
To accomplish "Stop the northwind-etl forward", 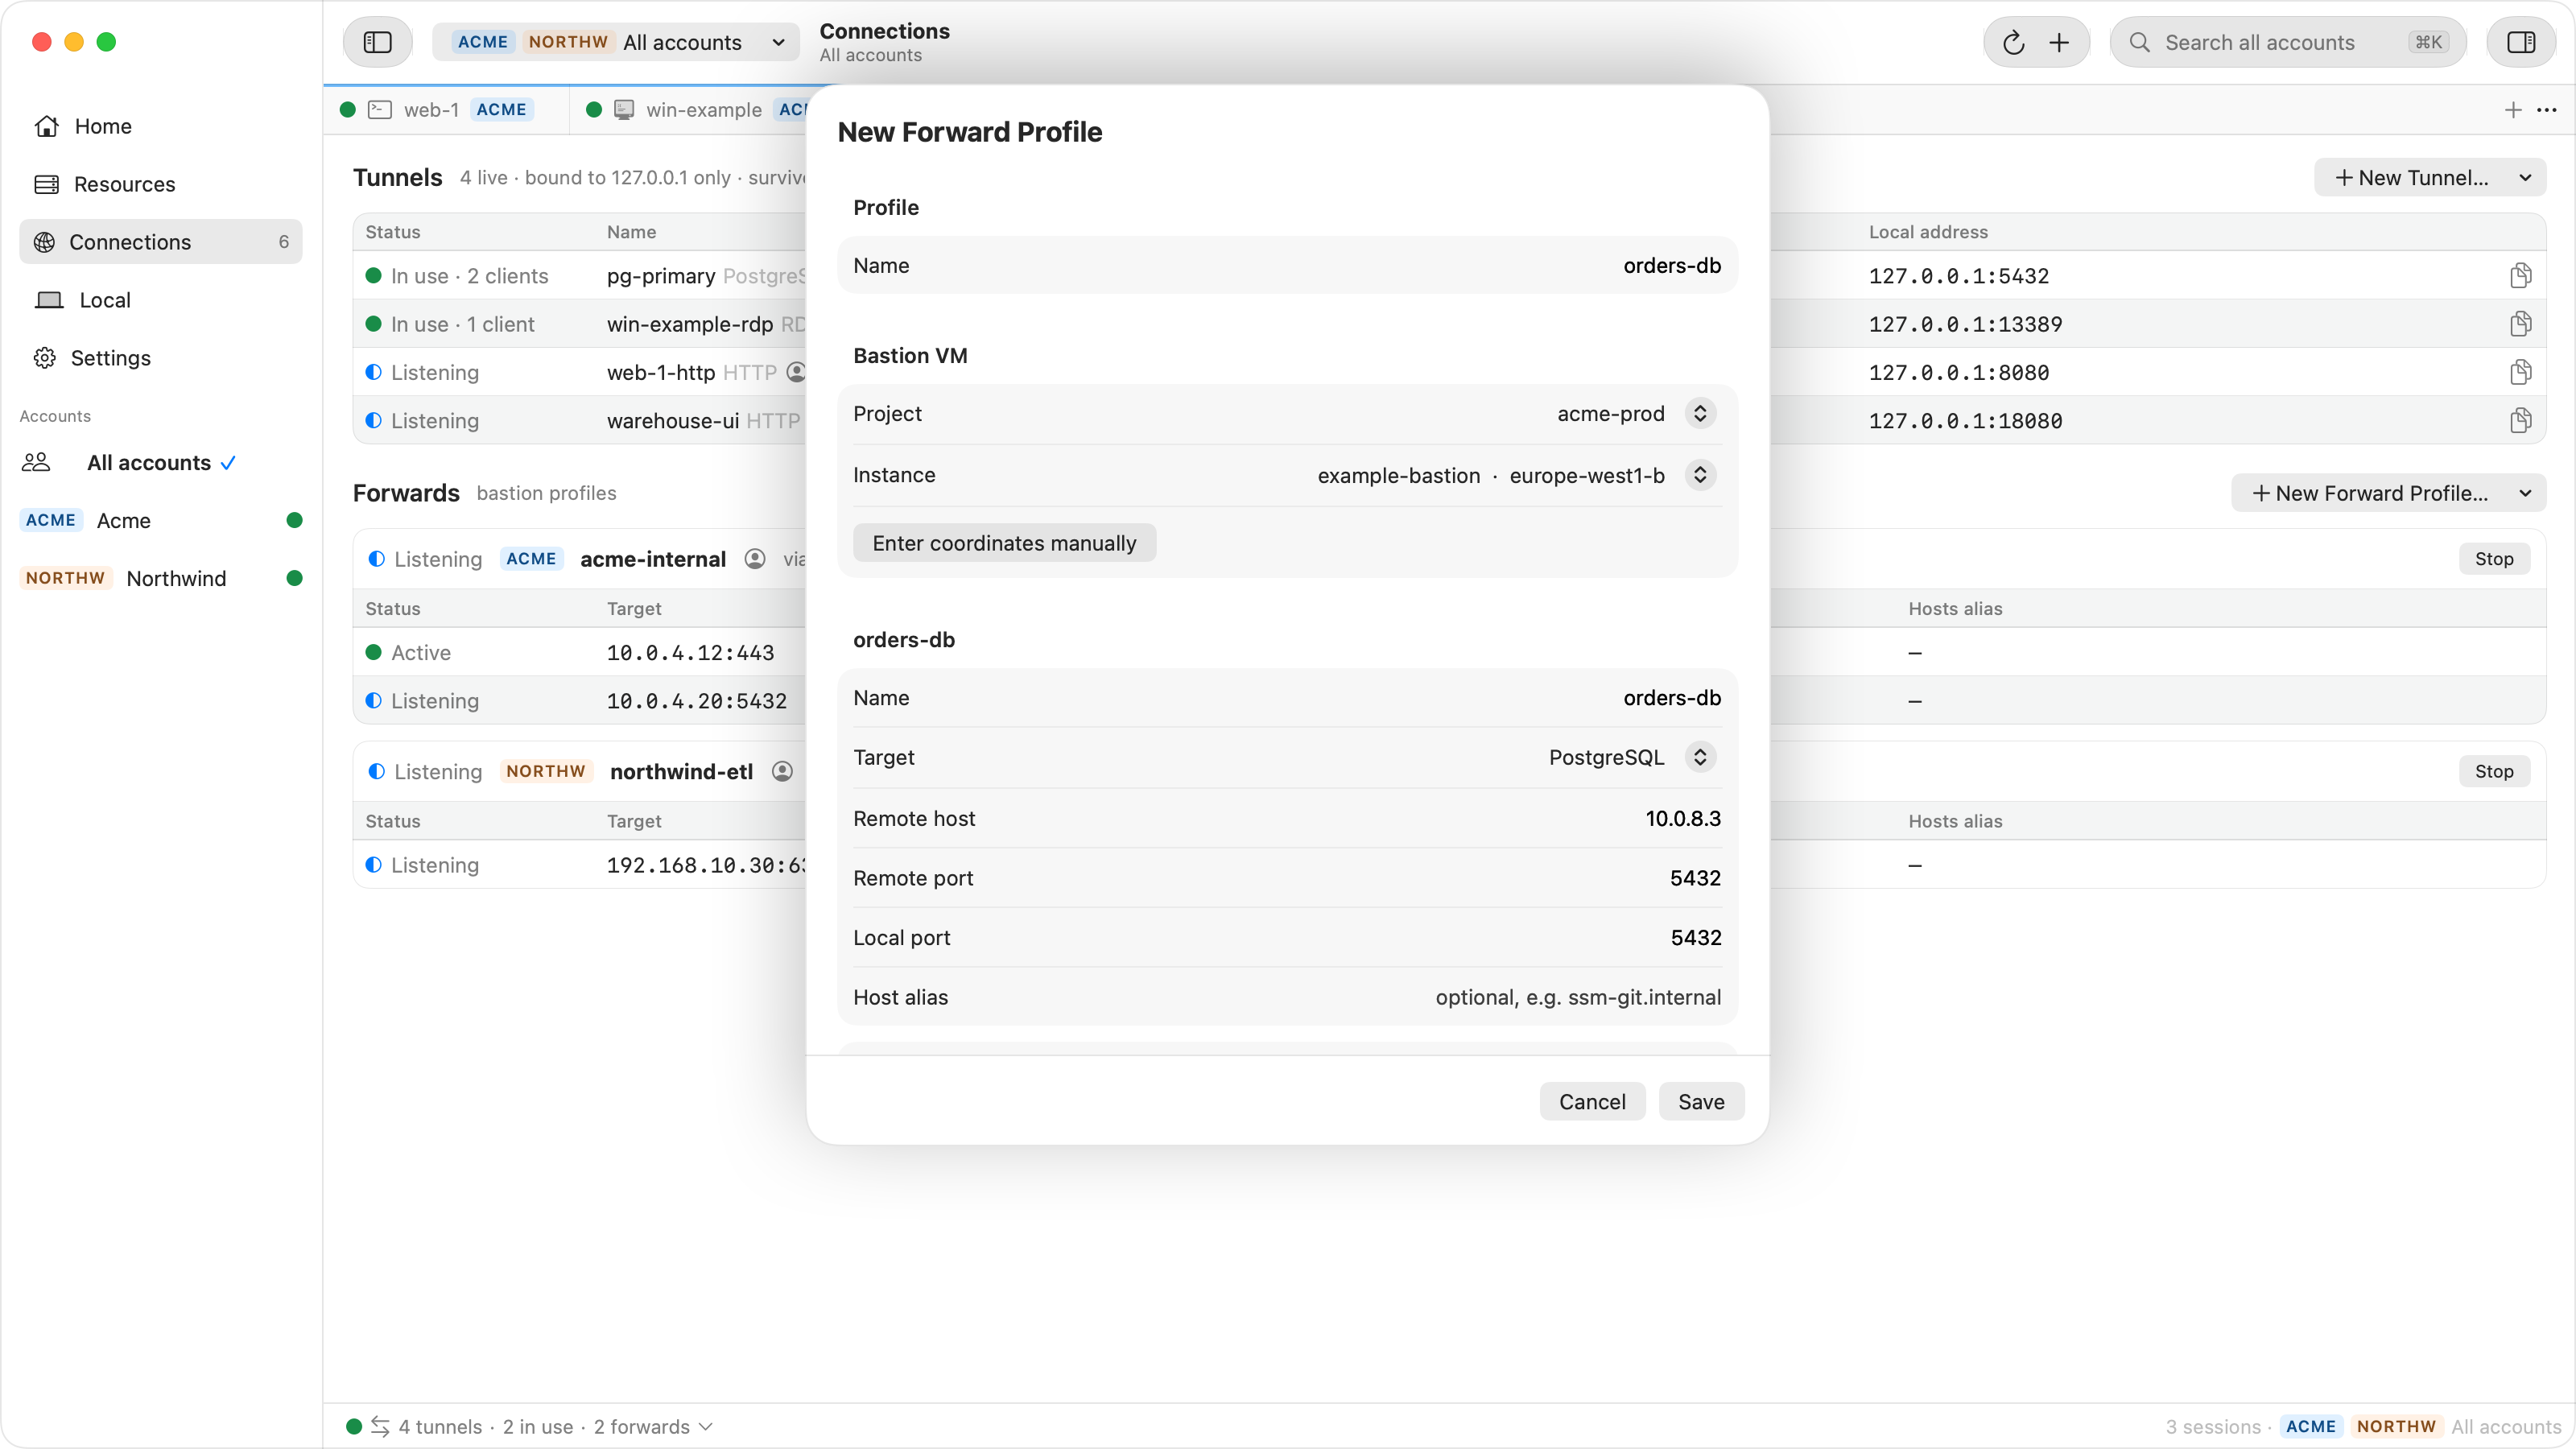I will click(2493, 771).
